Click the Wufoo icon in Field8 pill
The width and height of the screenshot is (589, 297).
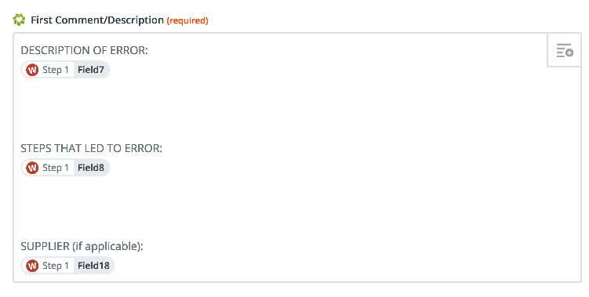tap(32, 168)
